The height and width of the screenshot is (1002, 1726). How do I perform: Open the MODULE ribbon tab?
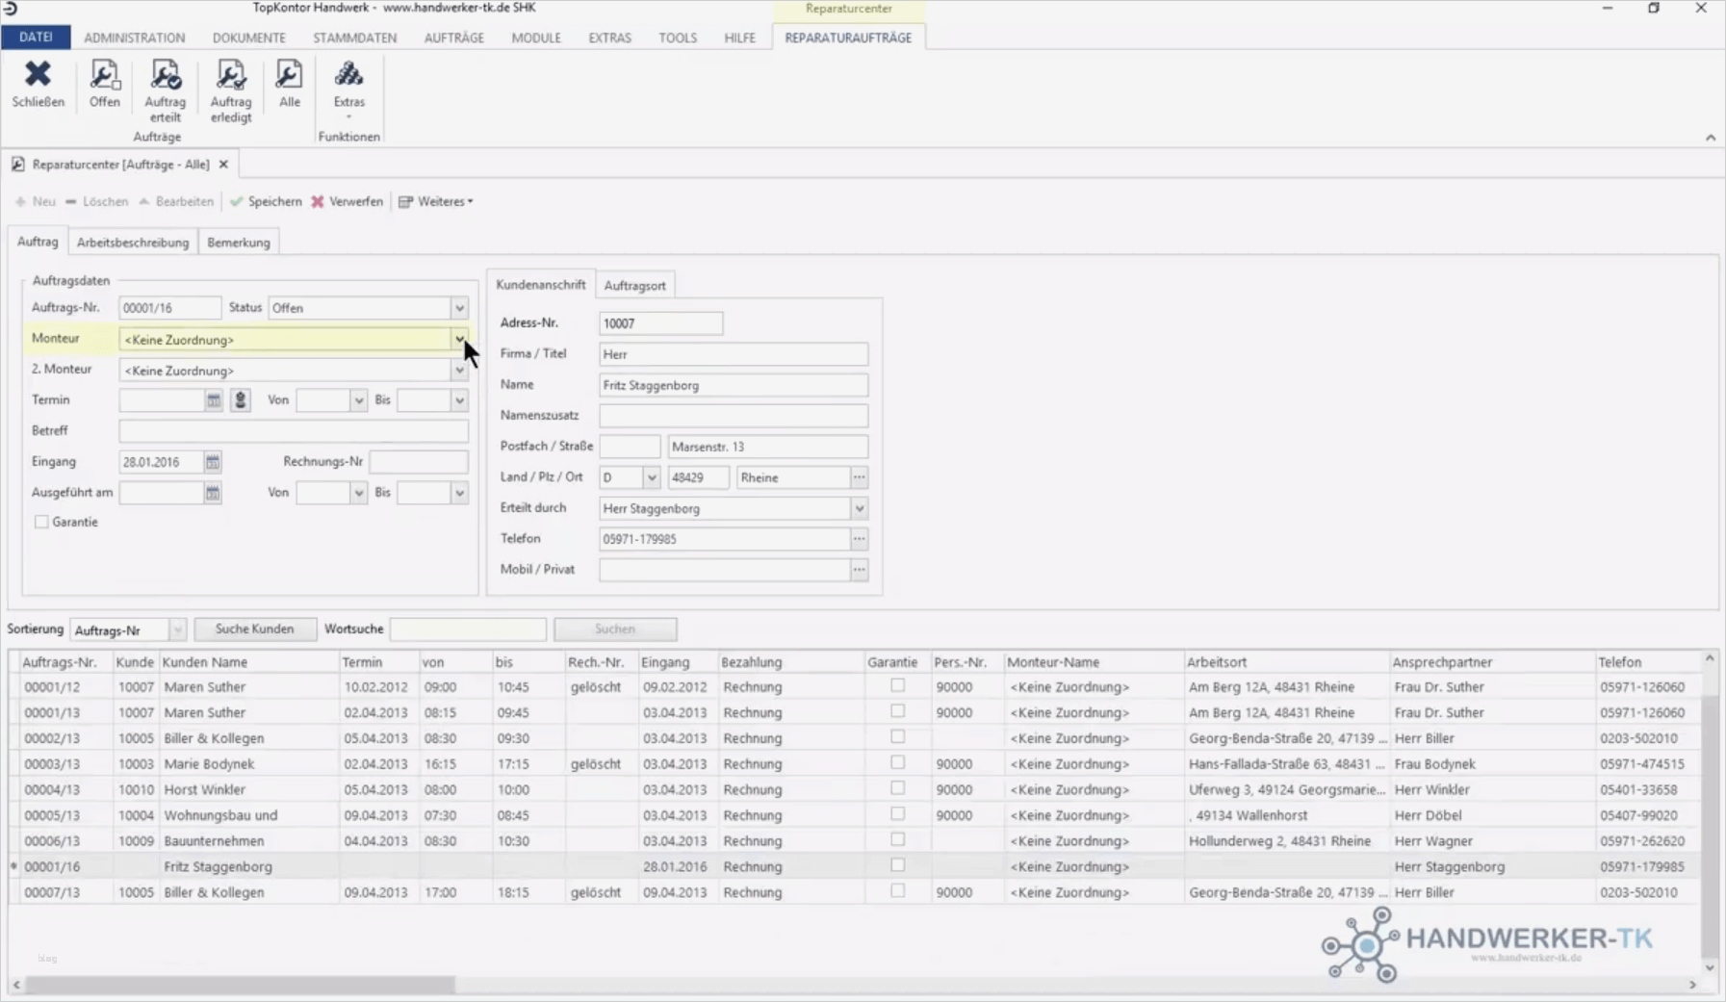click(536, 39)
